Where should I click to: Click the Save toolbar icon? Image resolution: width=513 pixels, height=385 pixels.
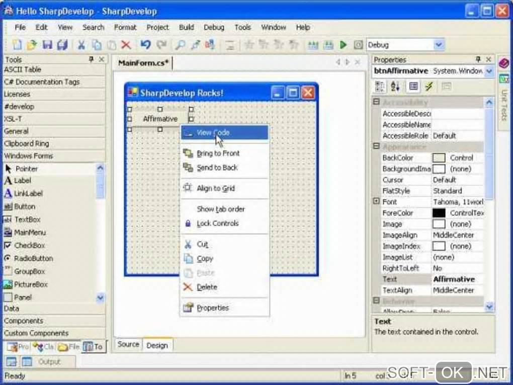(47, 45)
